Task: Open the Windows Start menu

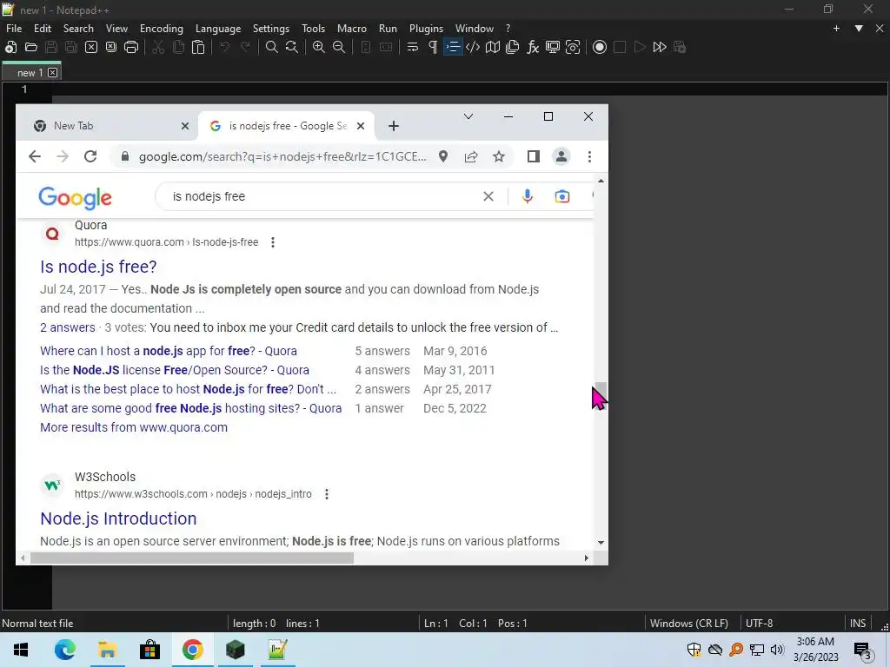Action: [21, 650]
